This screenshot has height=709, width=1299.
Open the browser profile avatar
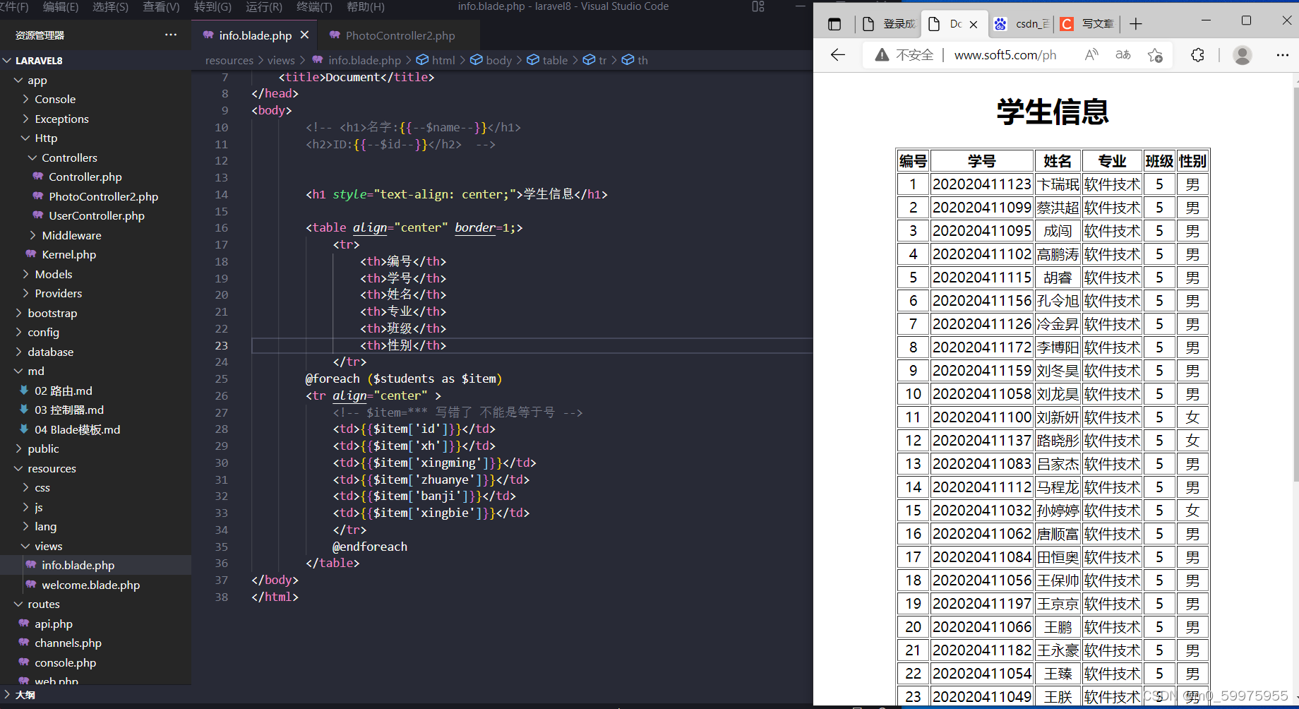pos(1242,55)
